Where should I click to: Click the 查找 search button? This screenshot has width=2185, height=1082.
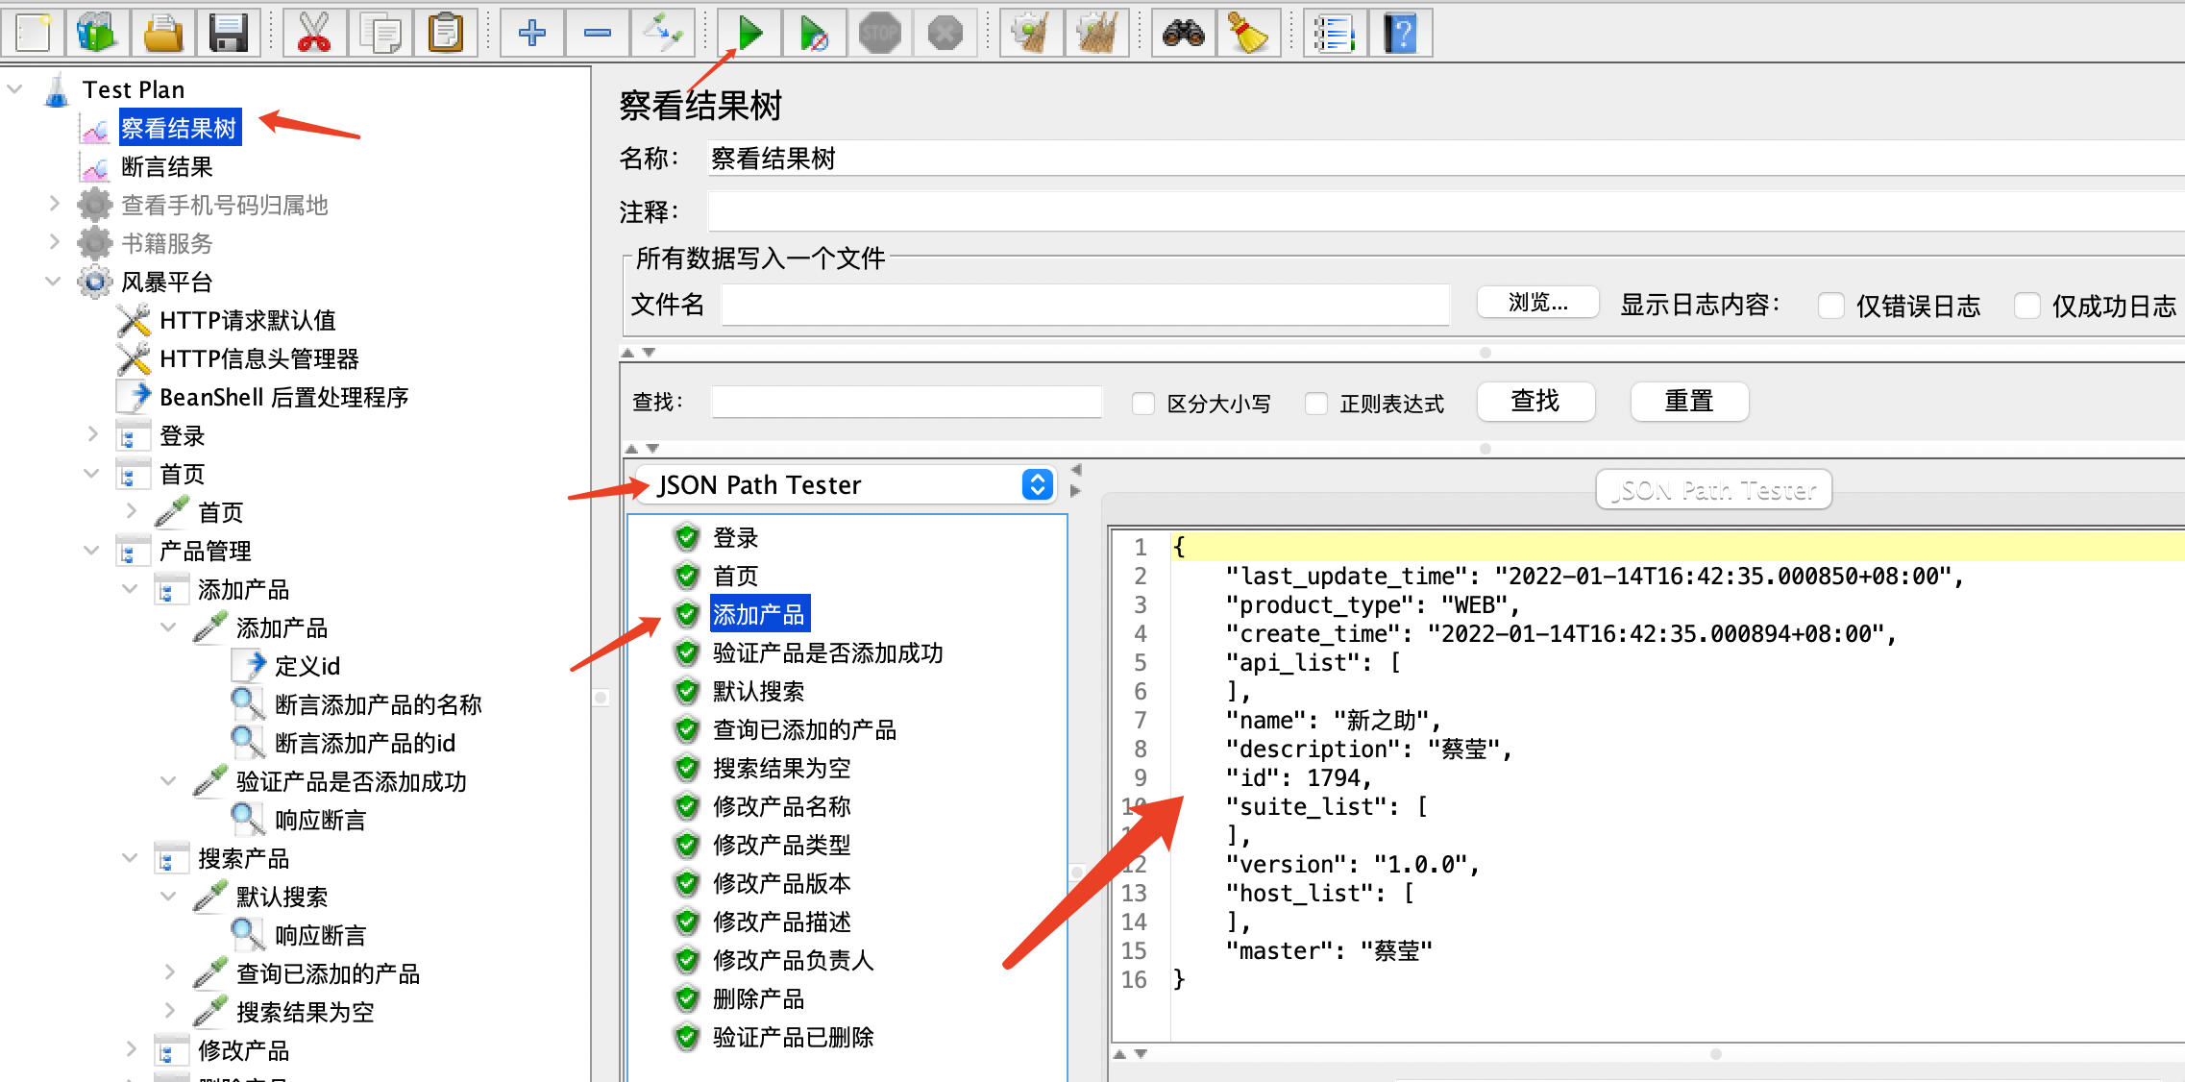click(x=1534, y=402)
